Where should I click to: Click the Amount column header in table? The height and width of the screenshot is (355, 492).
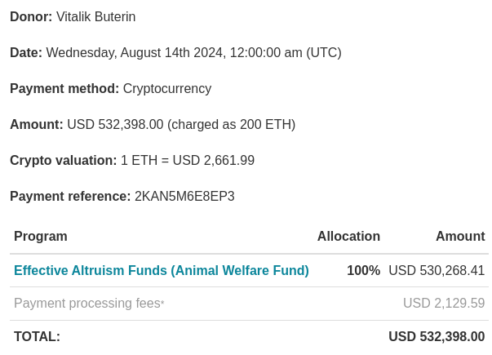pos(460,237)
